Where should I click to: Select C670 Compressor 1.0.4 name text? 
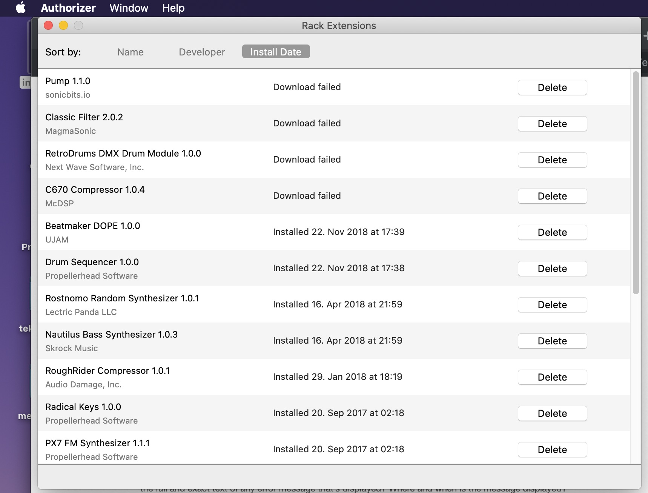(x=95, y=190)
